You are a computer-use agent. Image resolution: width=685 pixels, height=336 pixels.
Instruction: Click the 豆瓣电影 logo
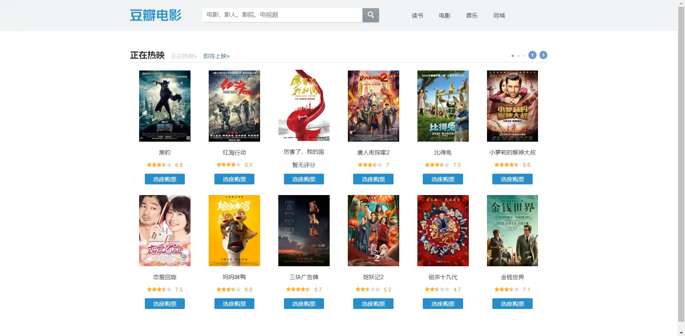[x=156, y=15]
